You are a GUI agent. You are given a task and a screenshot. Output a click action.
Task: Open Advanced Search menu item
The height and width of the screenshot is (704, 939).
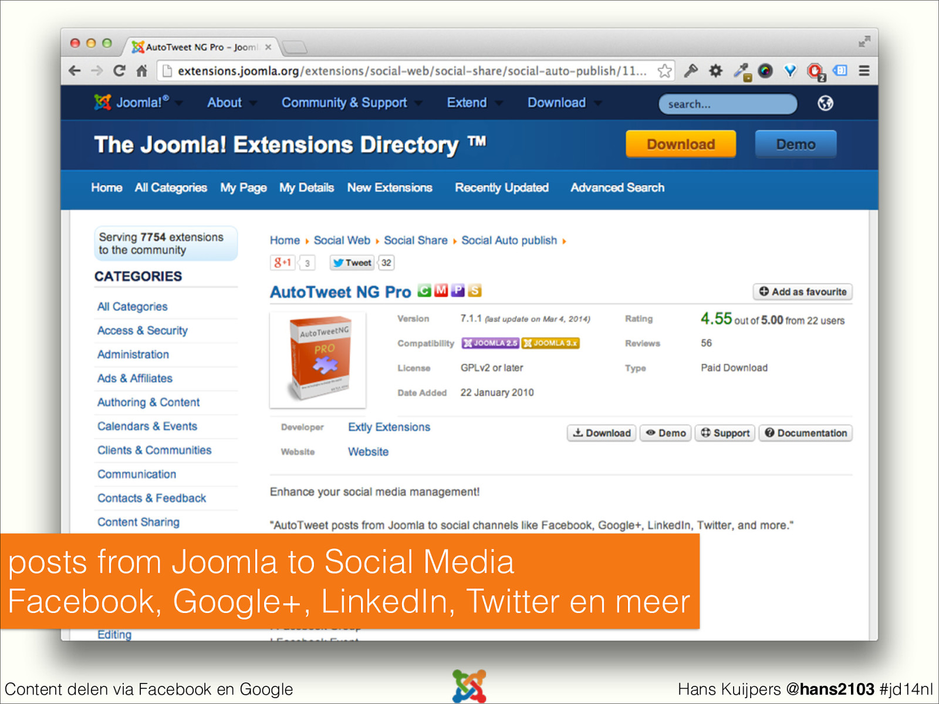coord(617,188)
